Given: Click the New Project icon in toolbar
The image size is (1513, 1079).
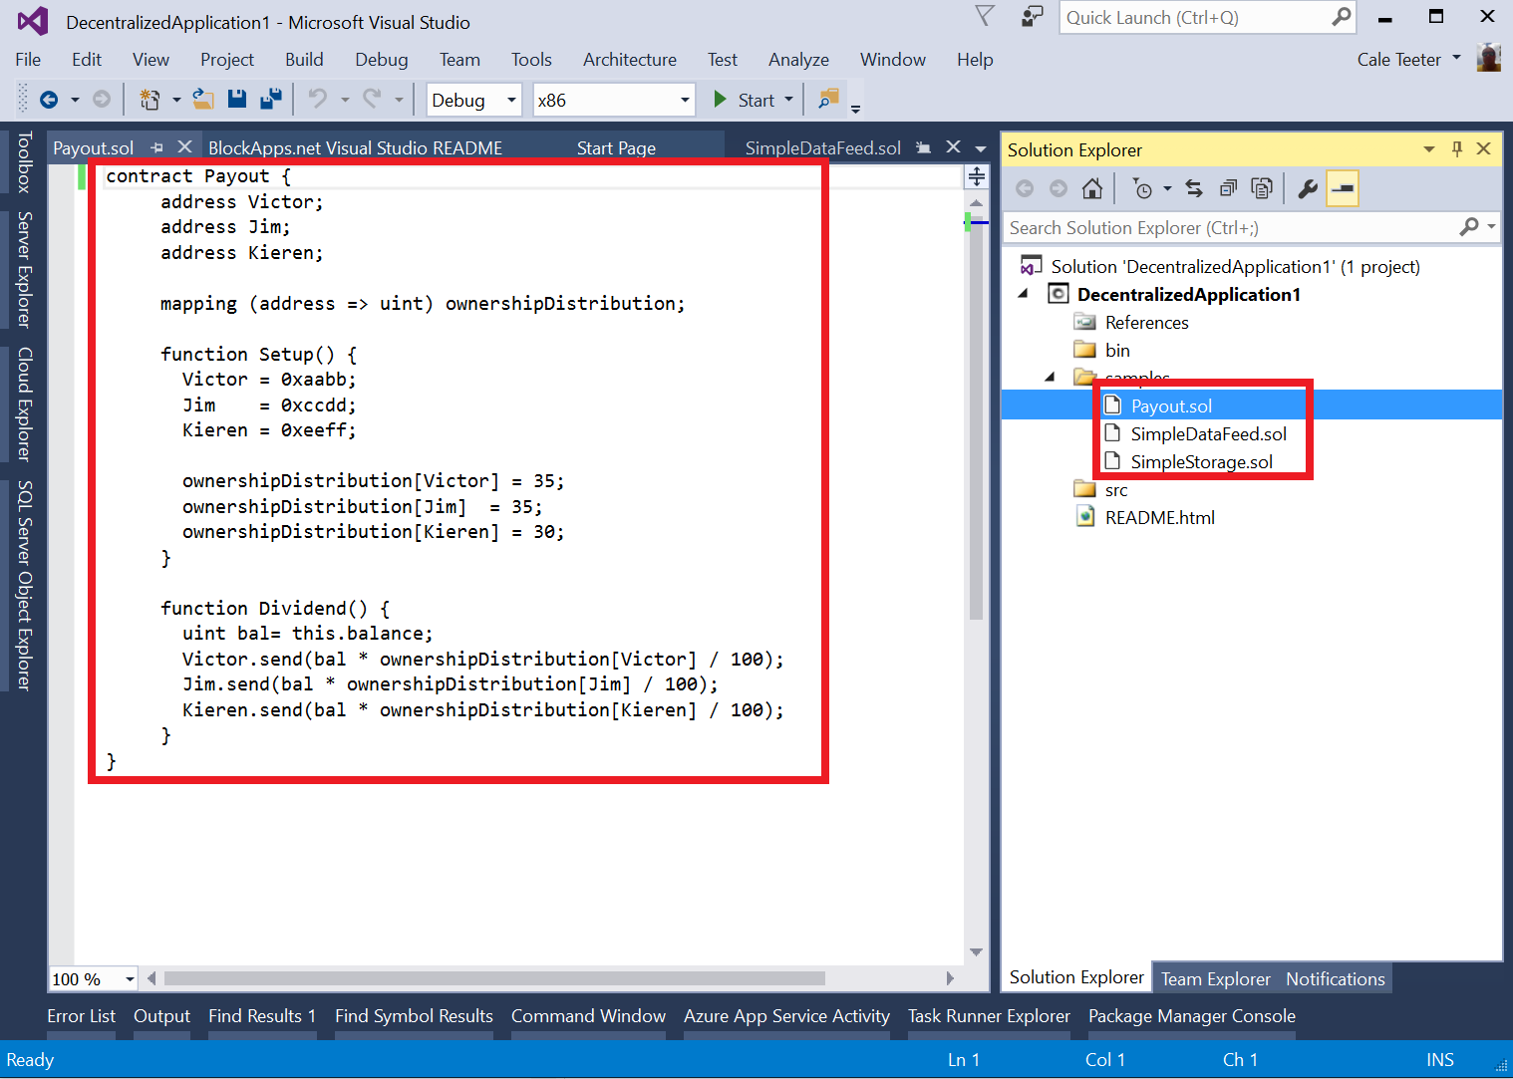Looking at the screenshot, I should coord(150,100).
